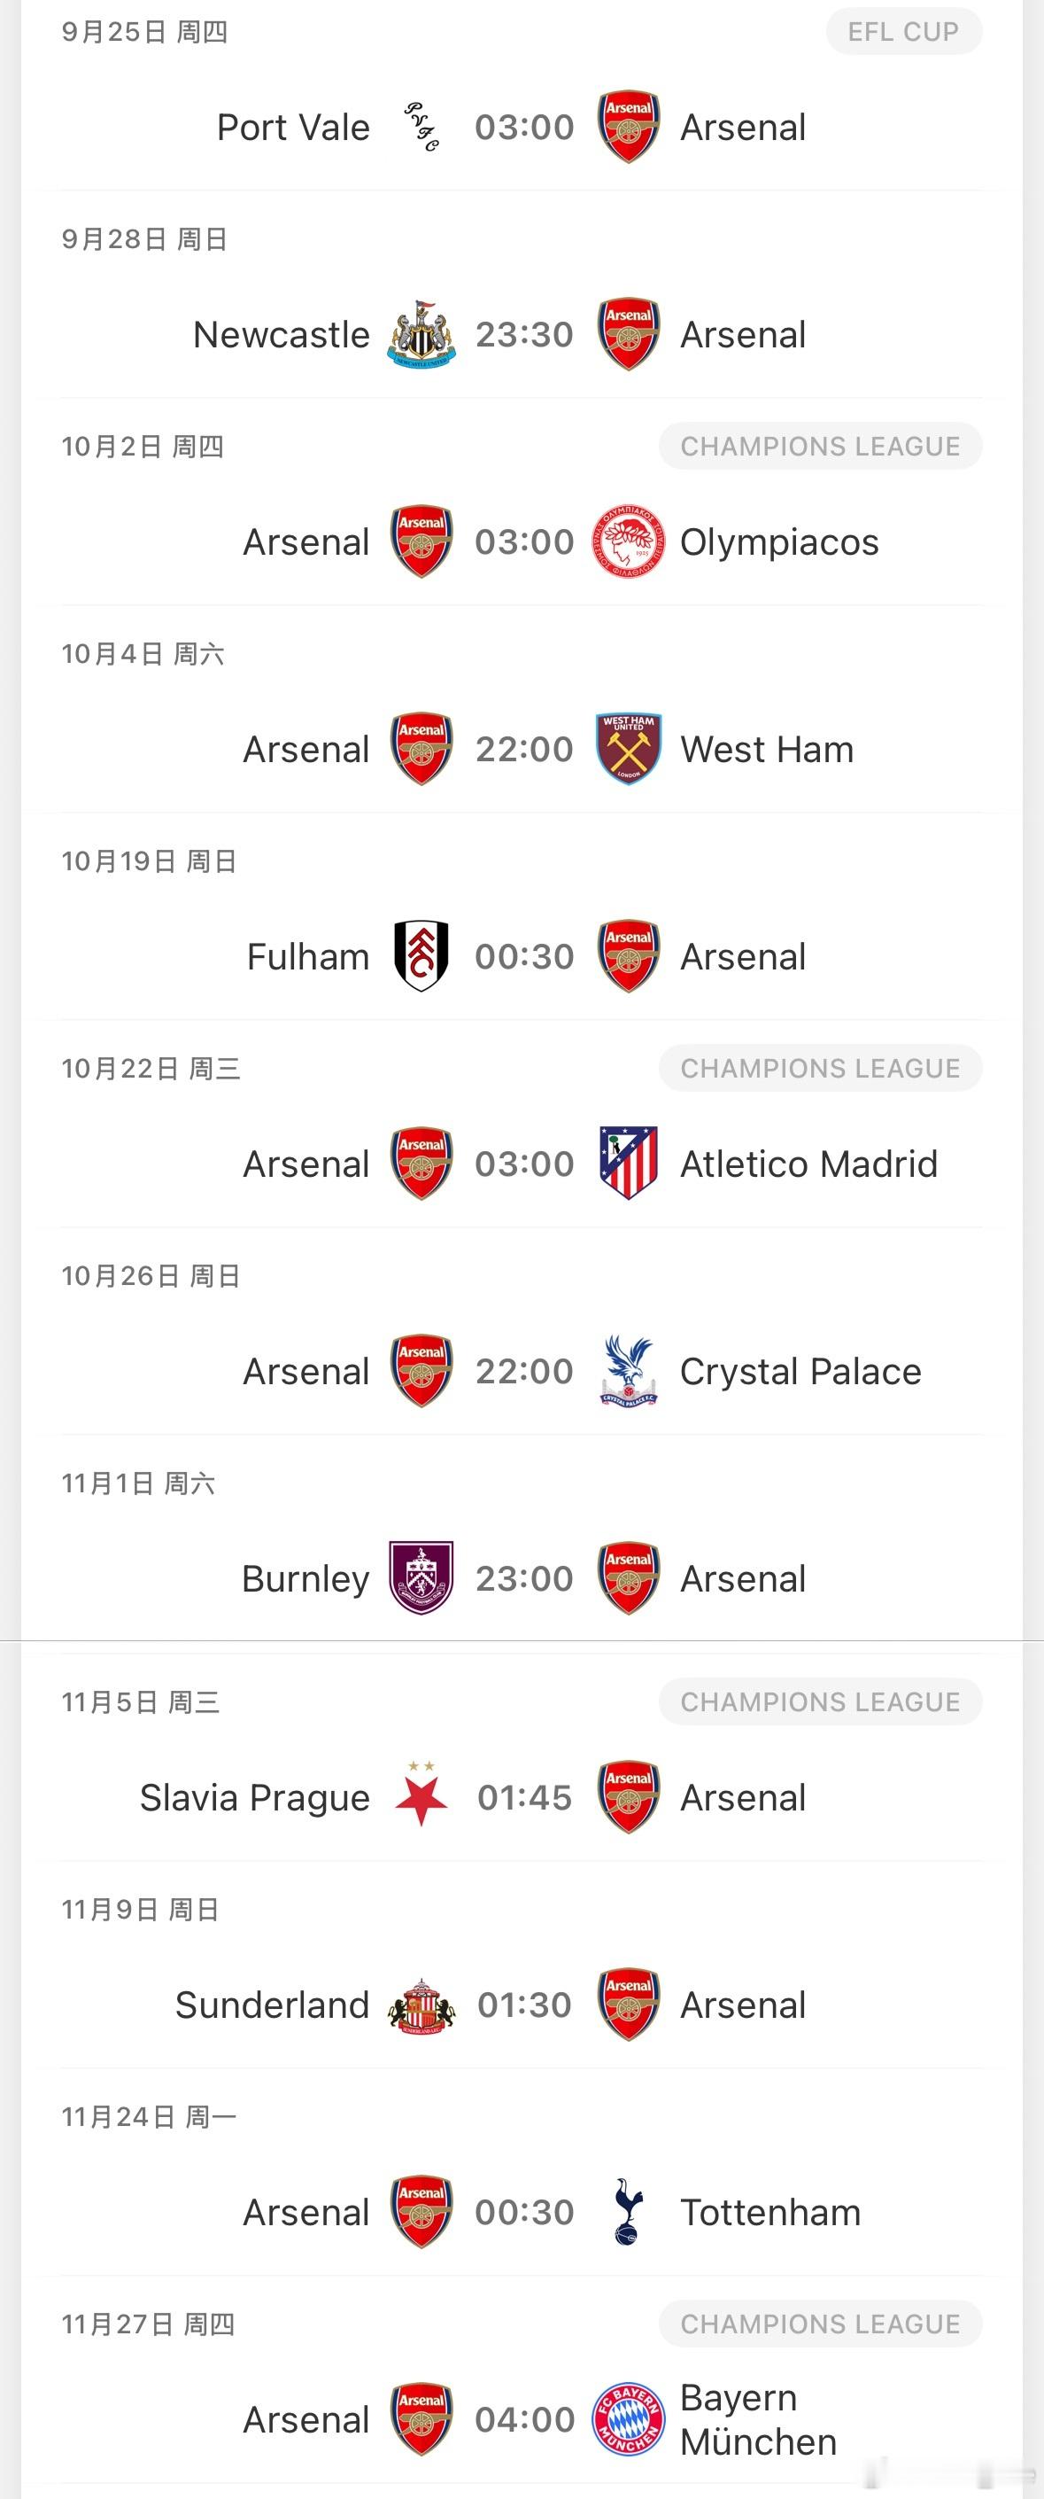Click the Newcastle club crest
Viewport: 1044px width, 2499px height.
tap(421, 335)
